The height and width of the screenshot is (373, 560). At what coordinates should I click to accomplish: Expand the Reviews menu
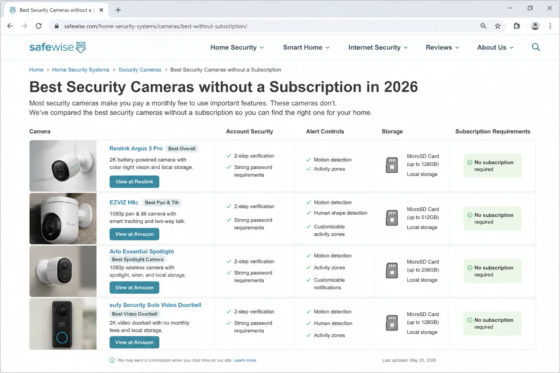click(x=443, y=47)
